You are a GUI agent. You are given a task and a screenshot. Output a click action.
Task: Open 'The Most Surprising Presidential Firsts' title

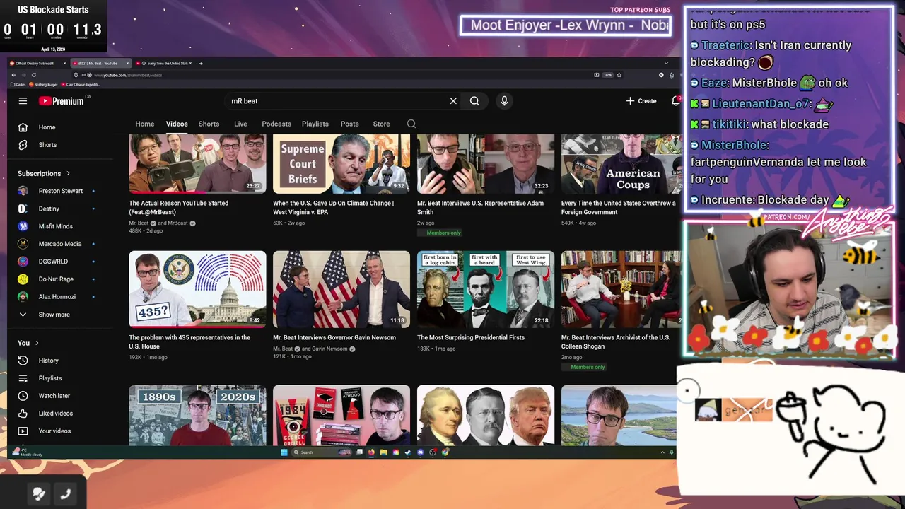point(471,337)
